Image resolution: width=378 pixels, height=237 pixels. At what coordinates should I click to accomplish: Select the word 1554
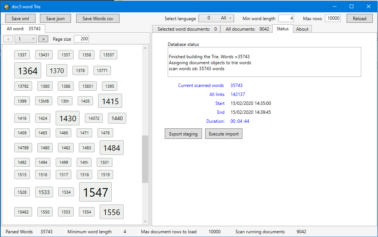[87, 212]
